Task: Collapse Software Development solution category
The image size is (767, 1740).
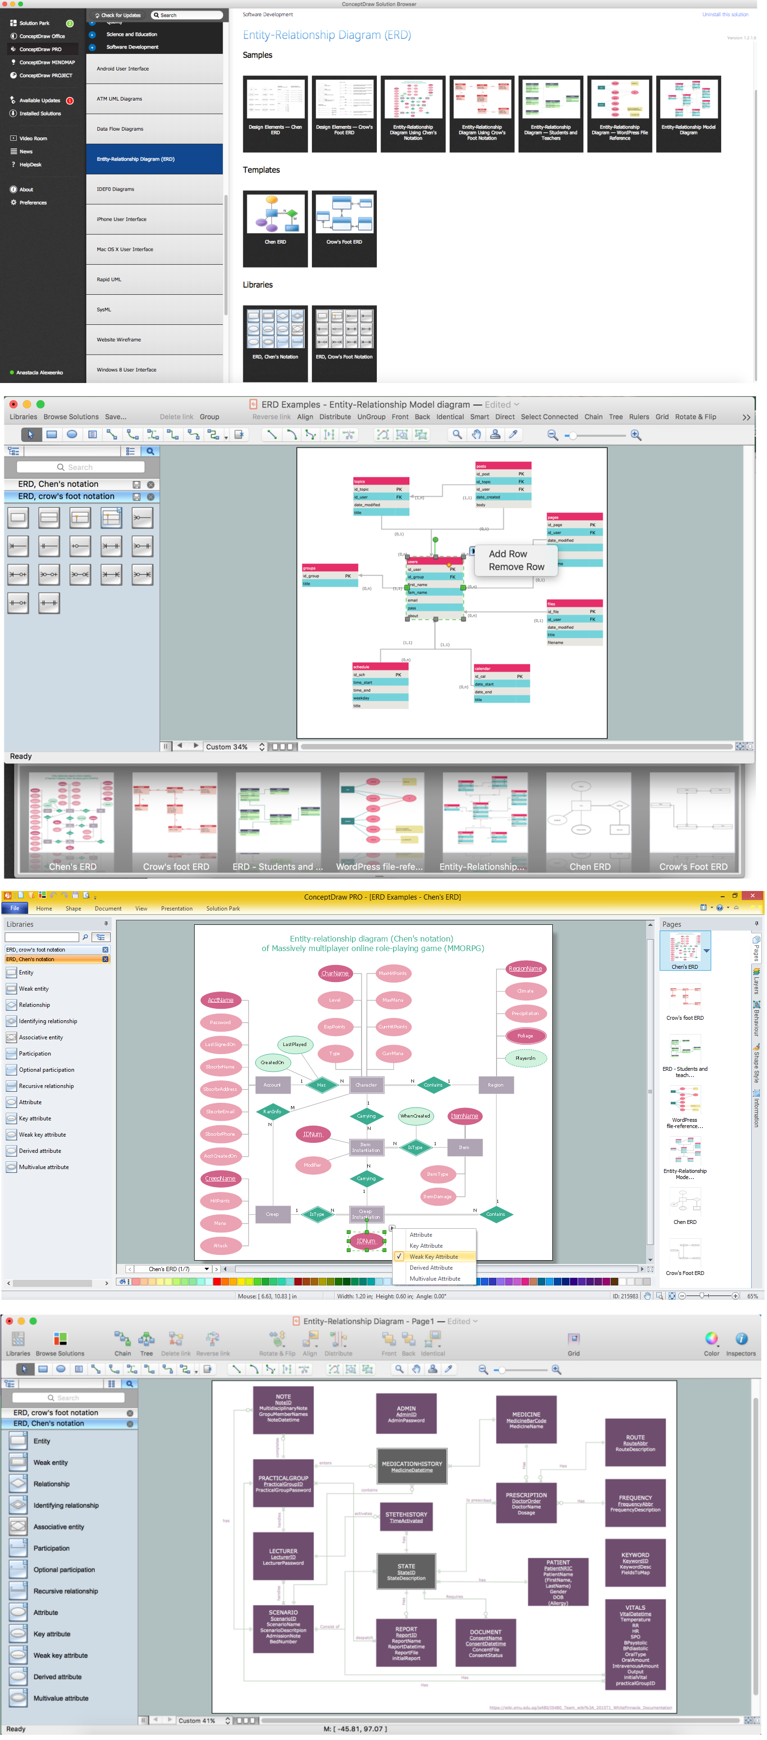Action: coord(92,47)
